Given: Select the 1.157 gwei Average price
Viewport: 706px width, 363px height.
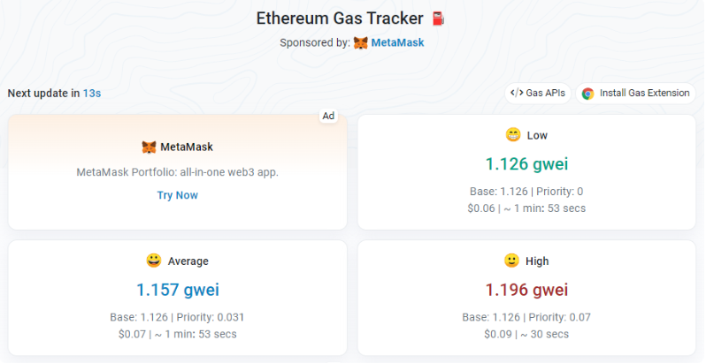Looking at the screenshot, I should [178, 290].
